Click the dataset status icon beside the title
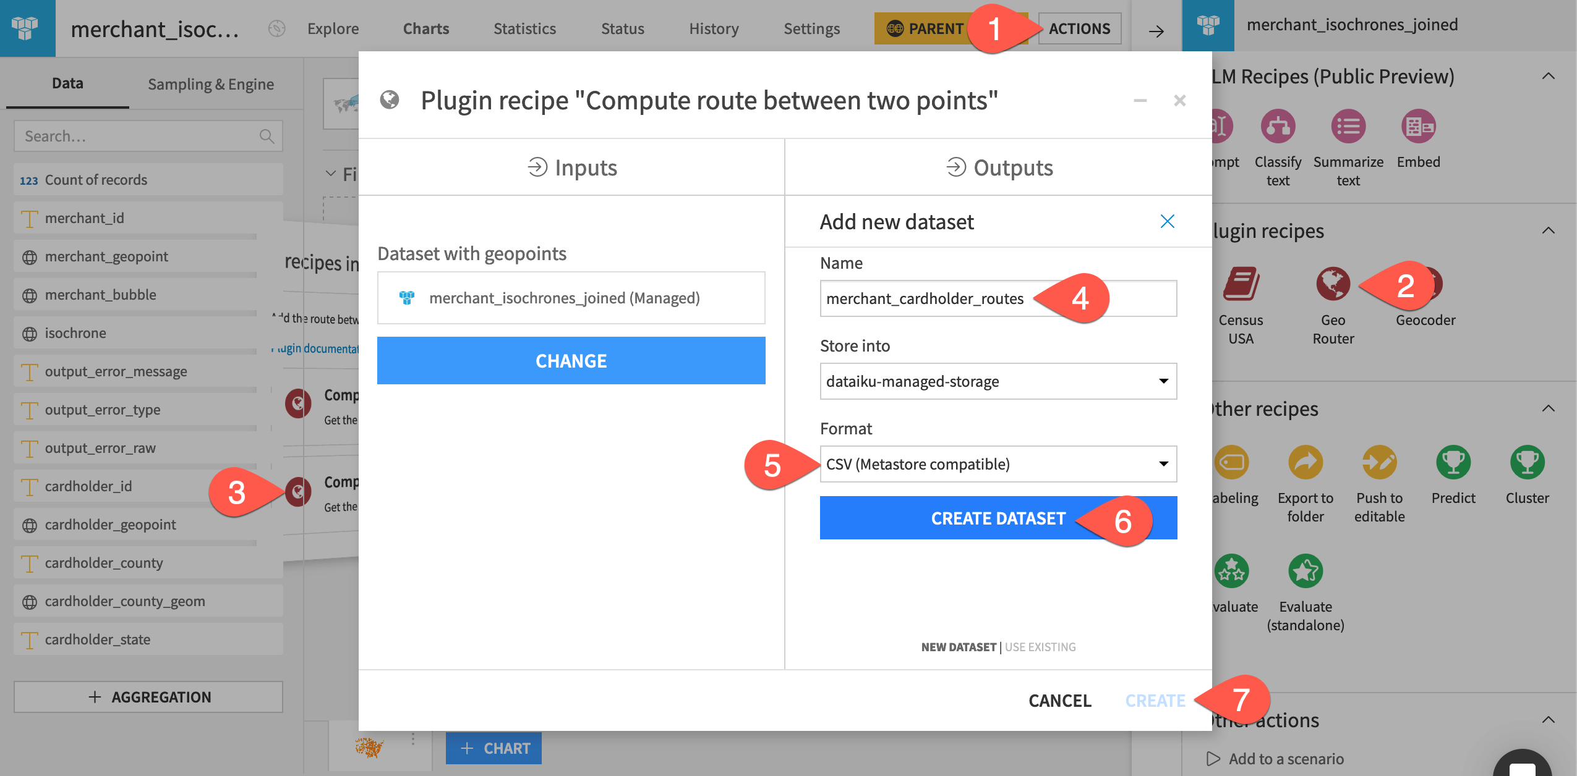1577x776 pixels. coord(277,28)
